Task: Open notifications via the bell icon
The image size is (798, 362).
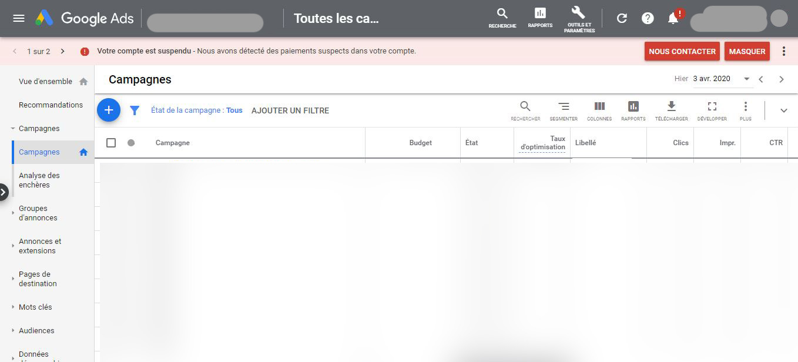Action: point(672,18)
